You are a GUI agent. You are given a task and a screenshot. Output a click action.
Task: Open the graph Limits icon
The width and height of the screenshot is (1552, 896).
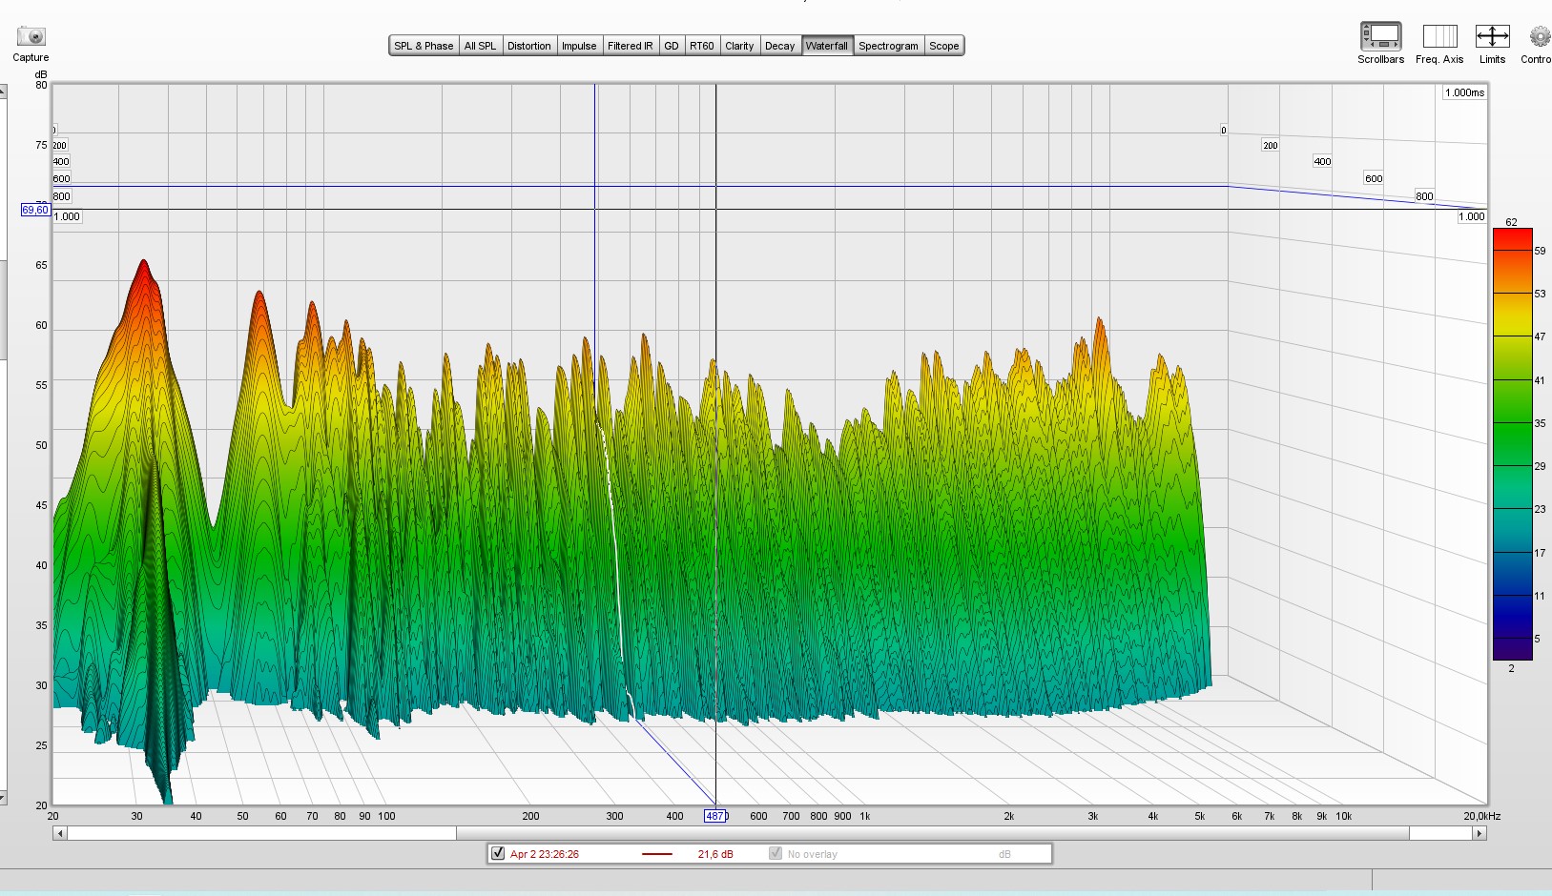point(1492,36)
